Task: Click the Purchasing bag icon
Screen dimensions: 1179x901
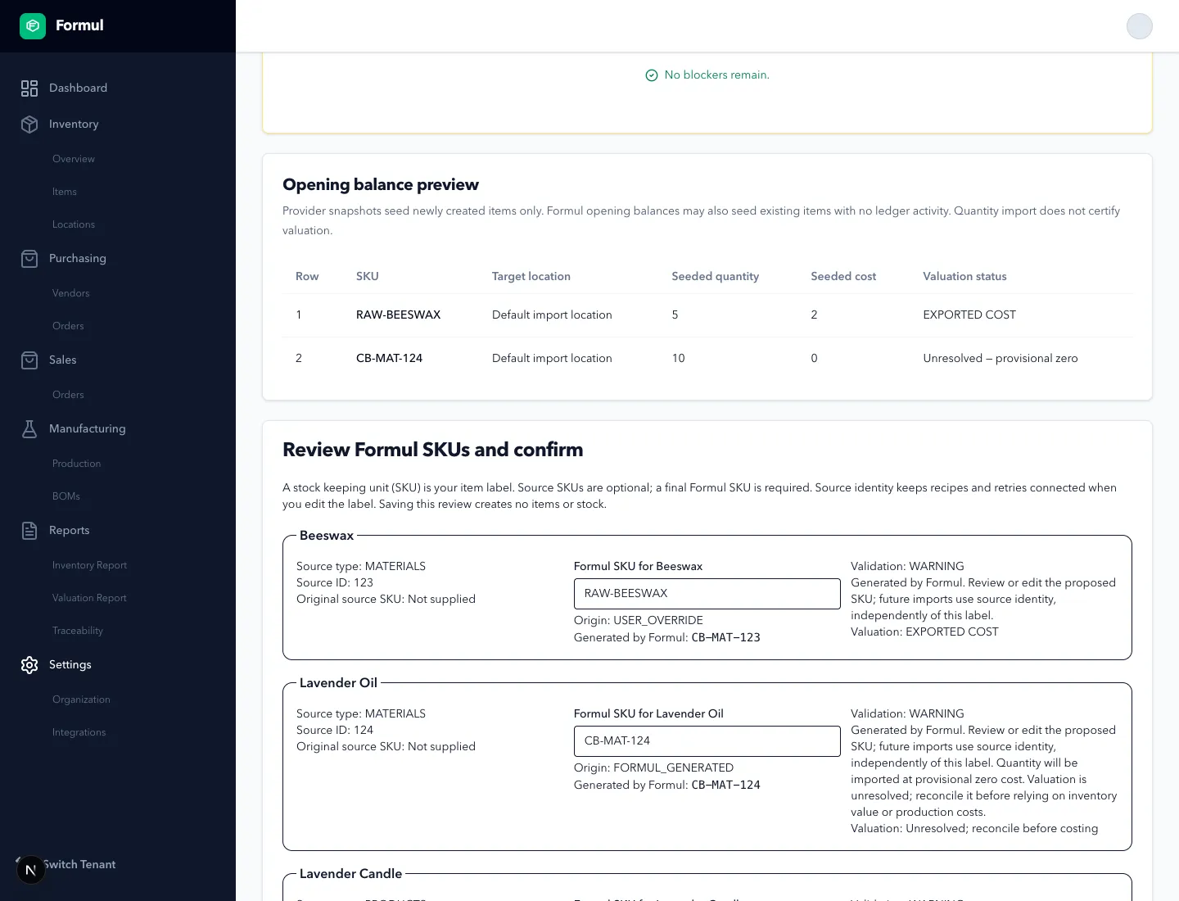Action: [29, 259]
